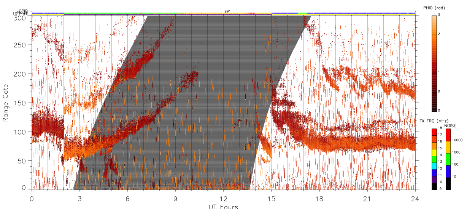Screen dimensions: 467x215
Task: Click the 16 label on TX FRQ legend
Action: (440, 141)
